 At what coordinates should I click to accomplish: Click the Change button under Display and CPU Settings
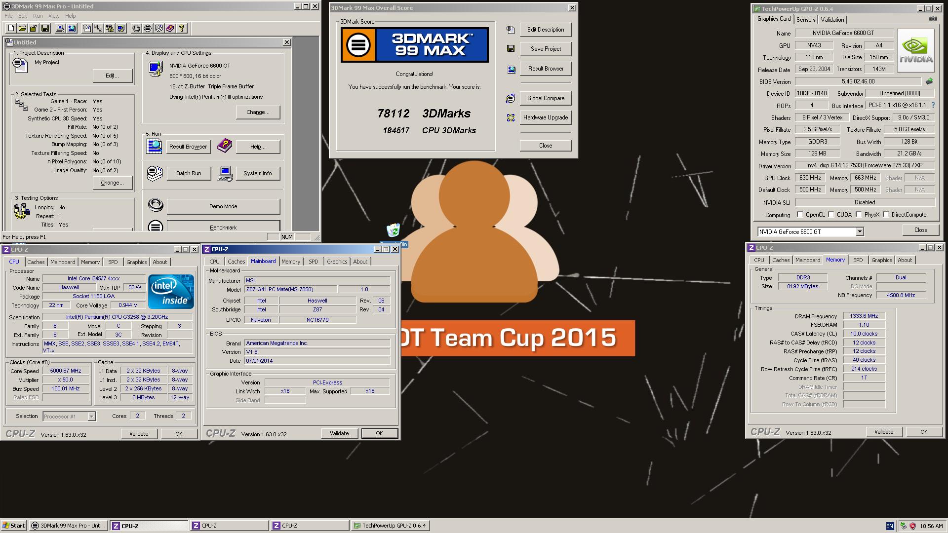point(258,112)
